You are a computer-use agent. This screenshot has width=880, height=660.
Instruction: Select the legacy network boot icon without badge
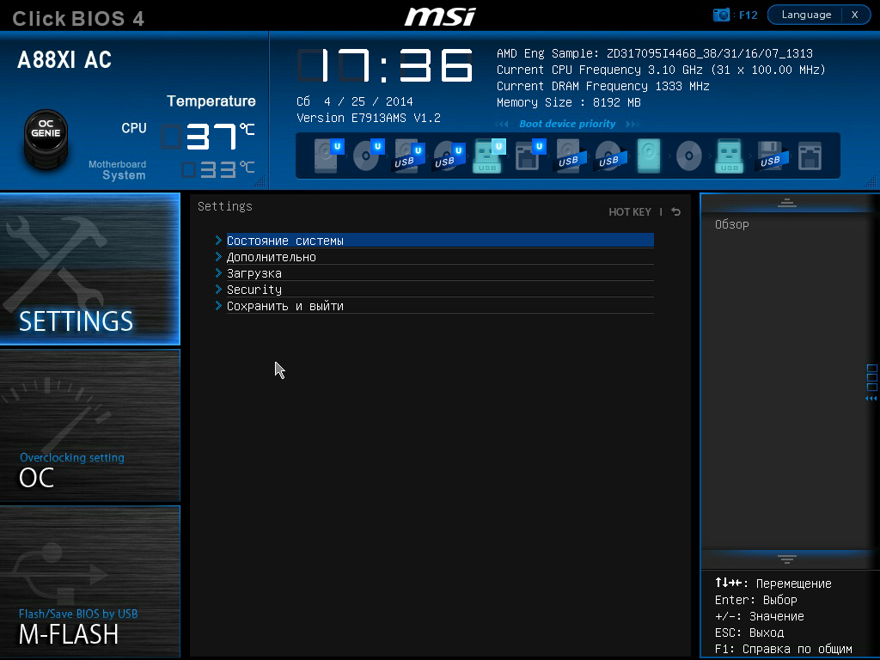(810, 156)
